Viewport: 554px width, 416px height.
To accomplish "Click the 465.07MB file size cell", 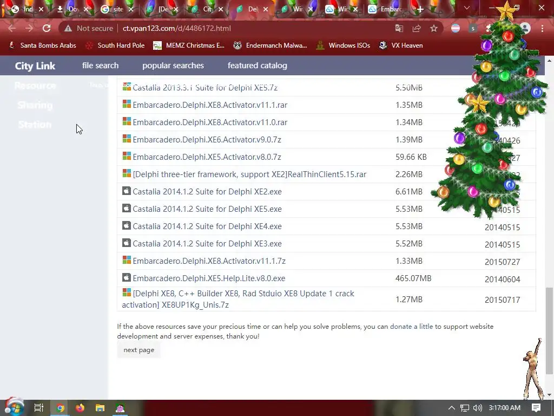I will point(413,278).
